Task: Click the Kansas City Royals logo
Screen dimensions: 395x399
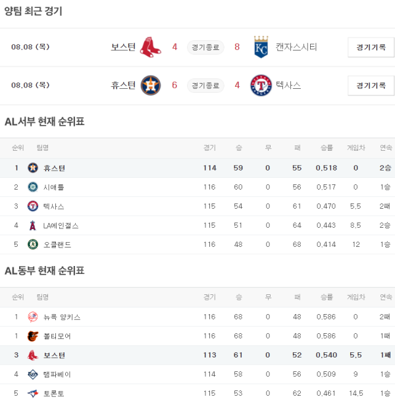Action: 261,47
